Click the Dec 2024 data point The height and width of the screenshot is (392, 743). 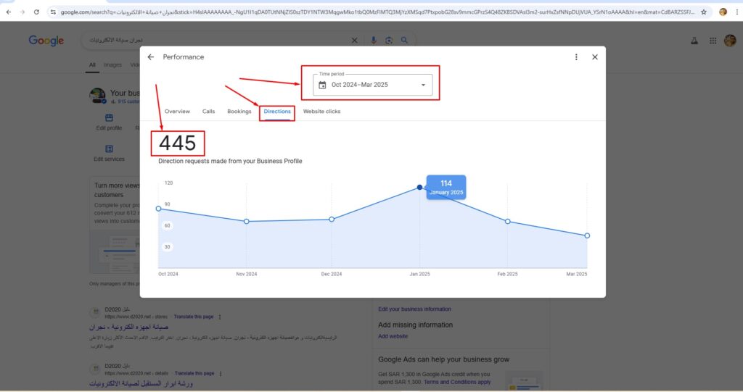332,220
